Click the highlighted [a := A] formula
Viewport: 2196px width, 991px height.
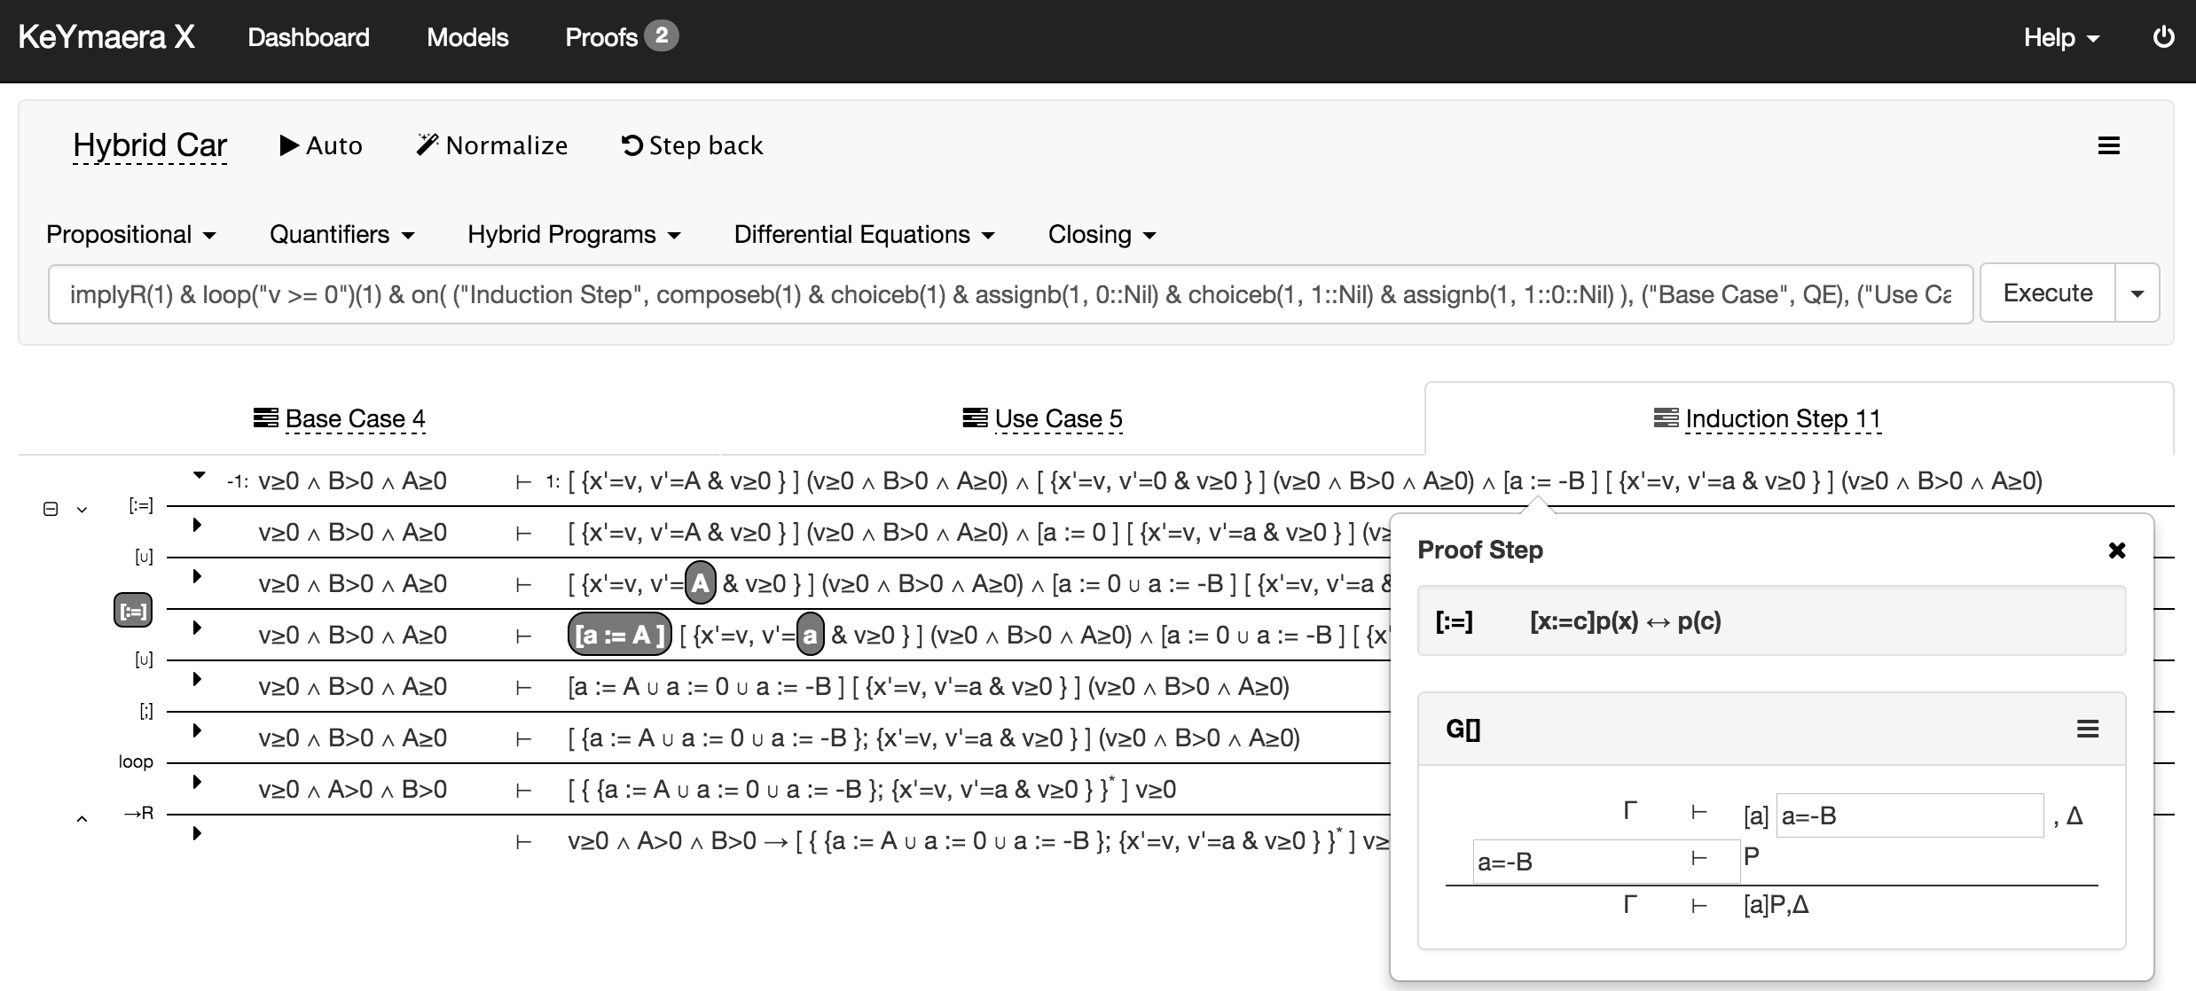tap(619, 635)
